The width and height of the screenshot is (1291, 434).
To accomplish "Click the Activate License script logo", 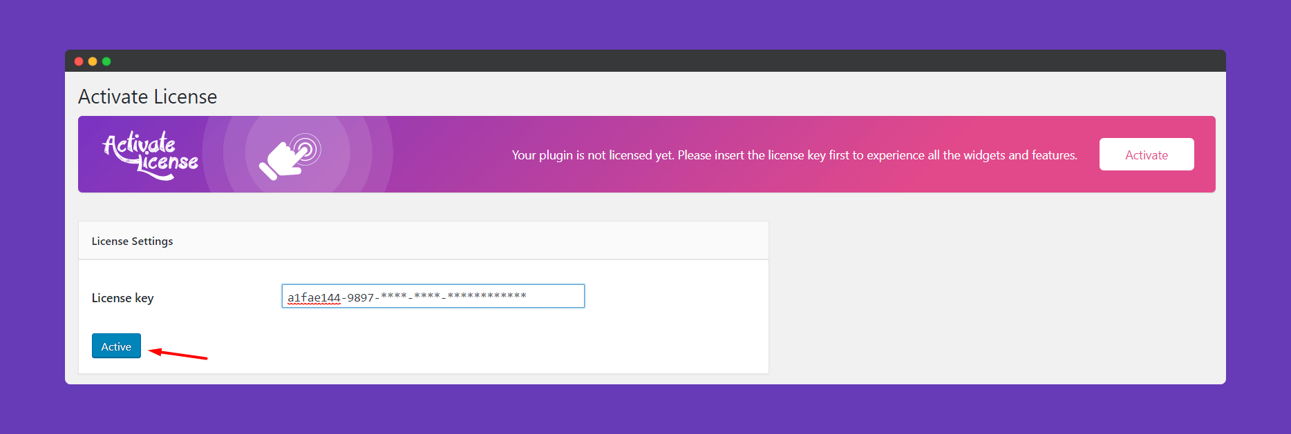I will pos(151,155).
